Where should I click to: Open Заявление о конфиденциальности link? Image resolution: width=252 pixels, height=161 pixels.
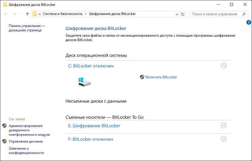(x=26, y=150)
